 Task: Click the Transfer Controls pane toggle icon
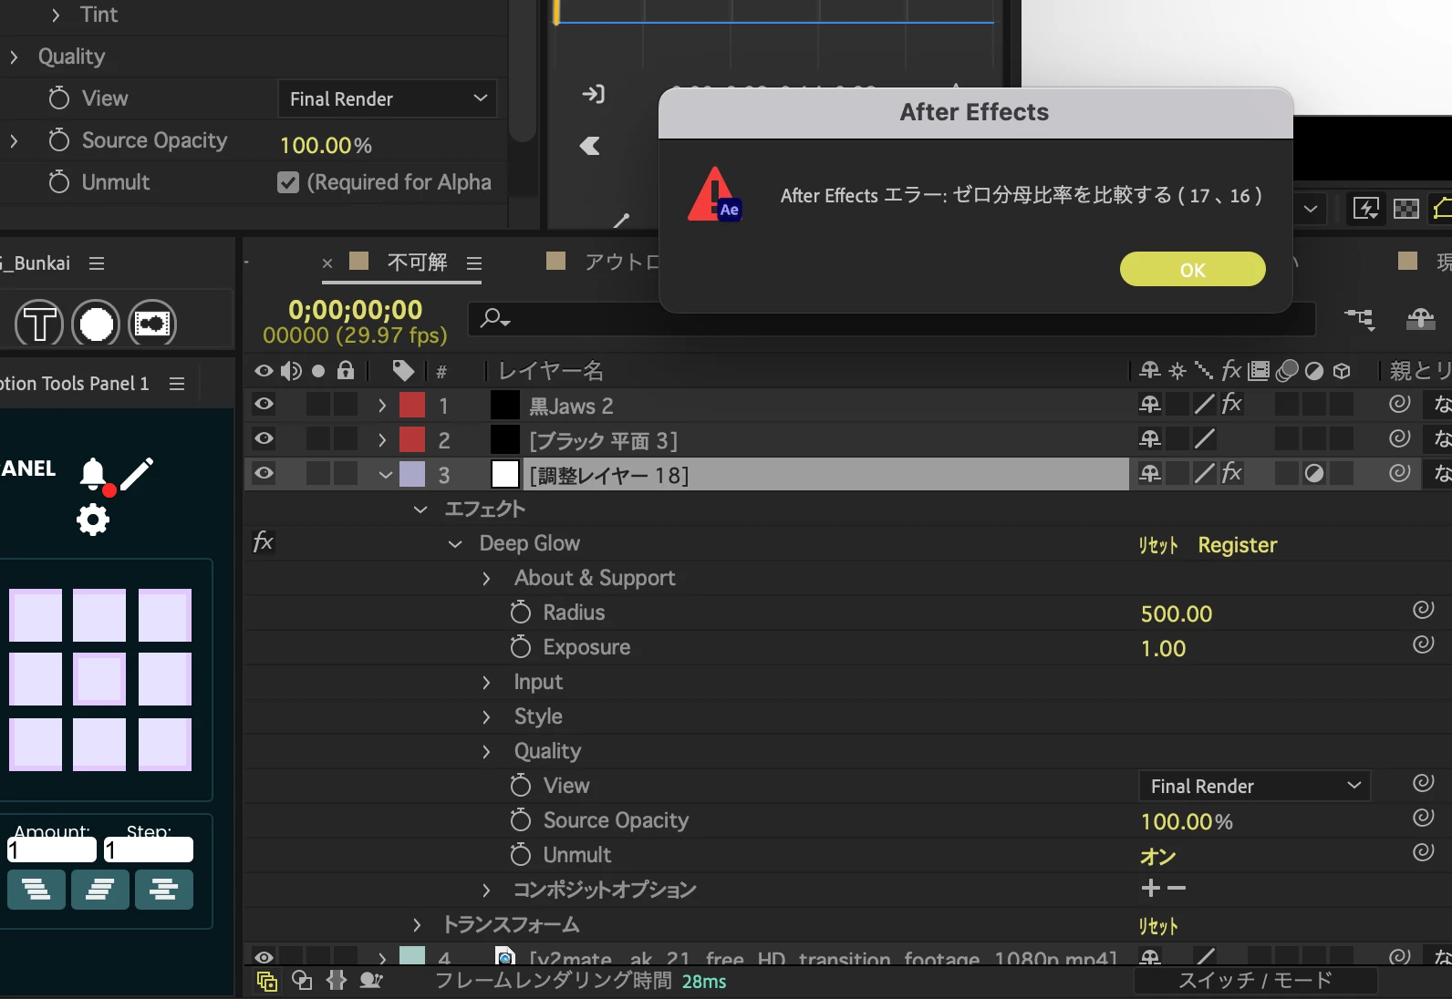302,981
